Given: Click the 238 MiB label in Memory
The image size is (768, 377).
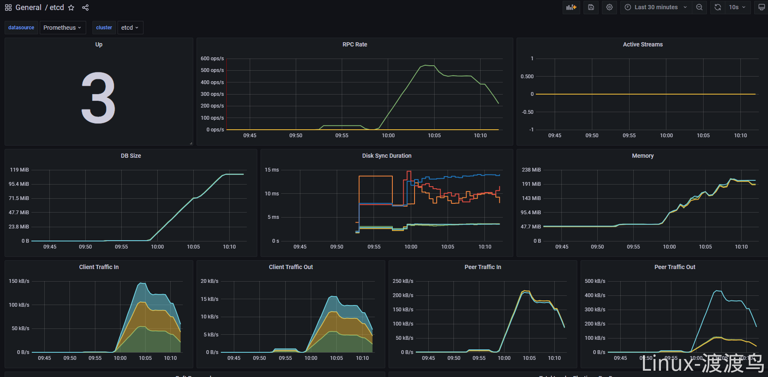Looking at the screenshot, I should [531, 170].
